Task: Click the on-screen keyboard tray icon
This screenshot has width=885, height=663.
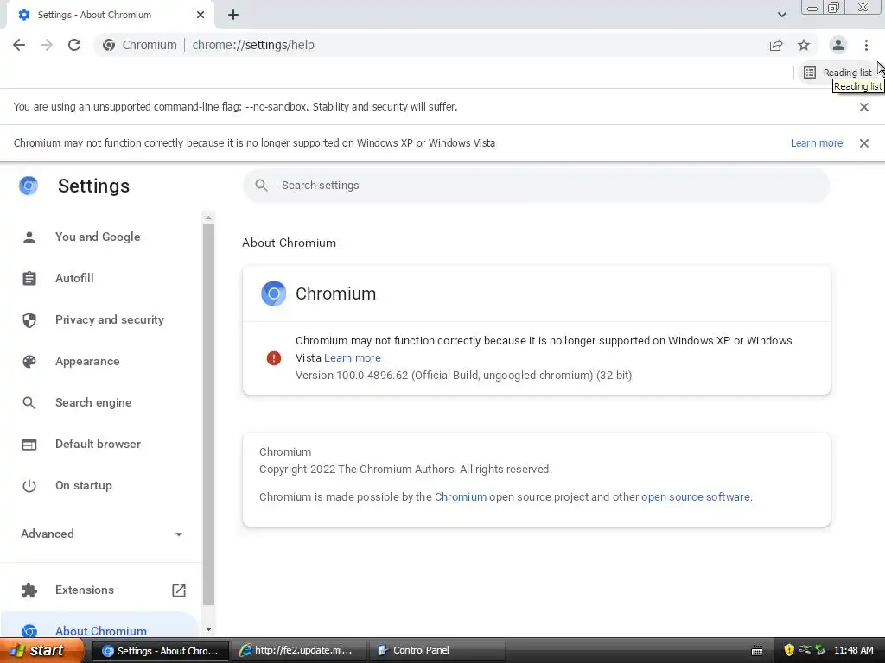Action: pyautogui.click(x=757, y=651)
